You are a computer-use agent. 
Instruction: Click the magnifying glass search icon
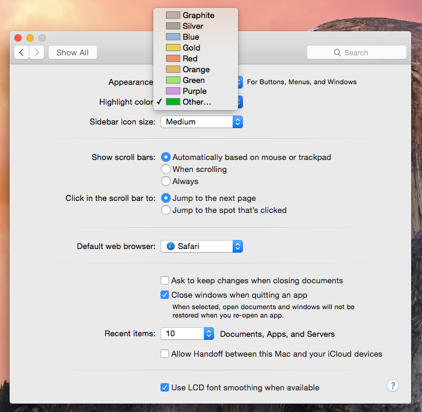(x=337, y=52)
